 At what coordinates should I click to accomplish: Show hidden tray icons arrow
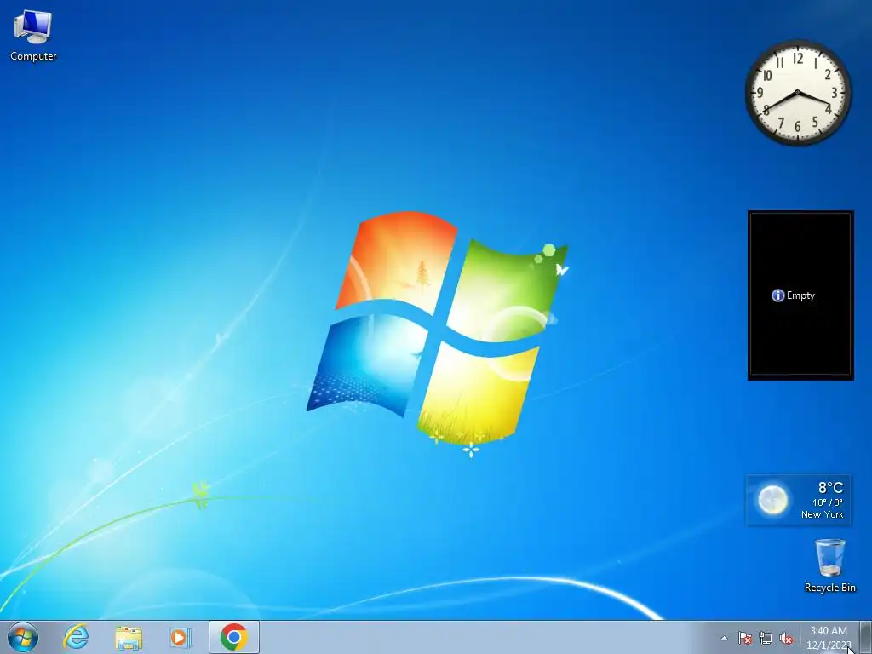(x=724, y=638)
